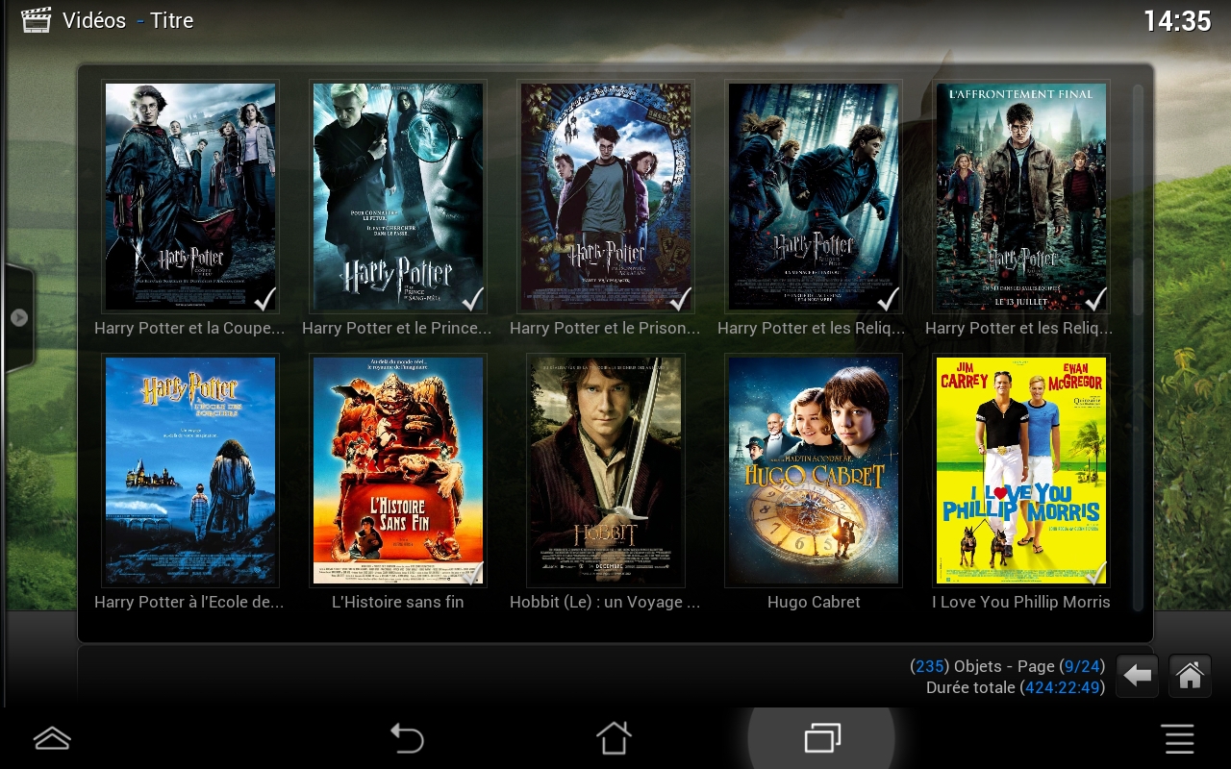Click watched checkmark on L'Affrontement Final poster

click(1095, 299)
